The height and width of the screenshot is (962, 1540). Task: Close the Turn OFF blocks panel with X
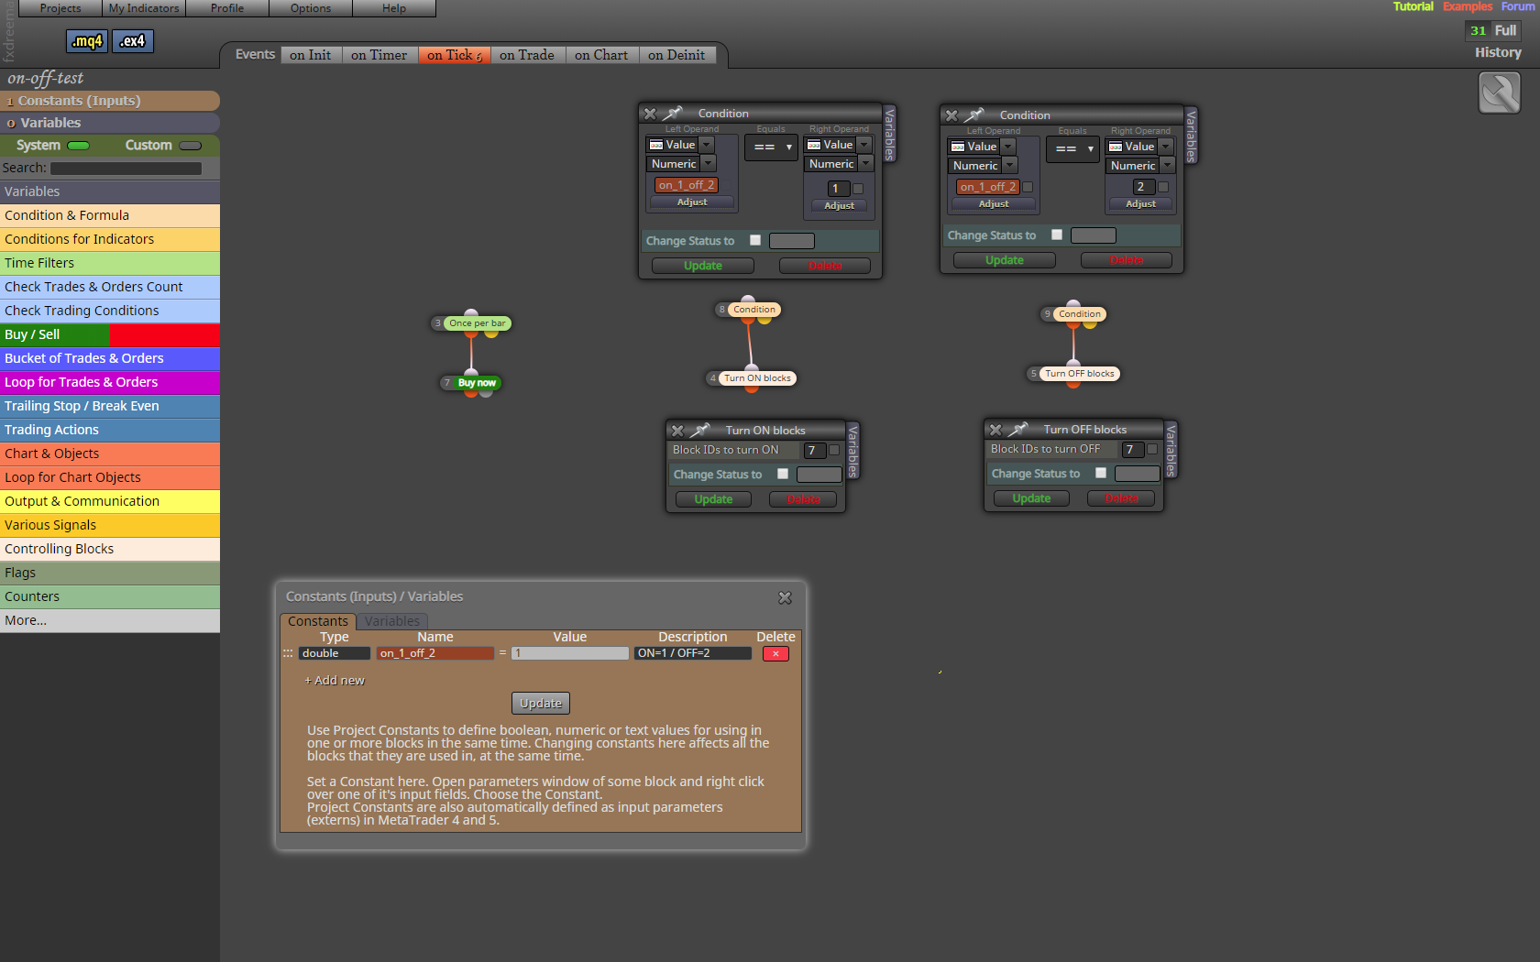click(x=995, y=430)
